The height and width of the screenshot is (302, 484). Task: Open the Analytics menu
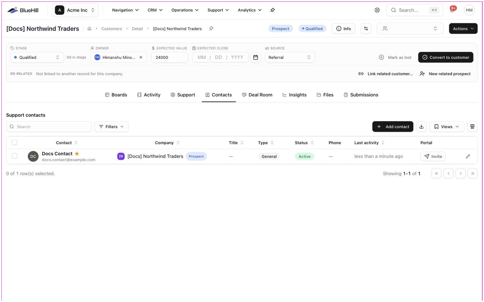point(249,10)
